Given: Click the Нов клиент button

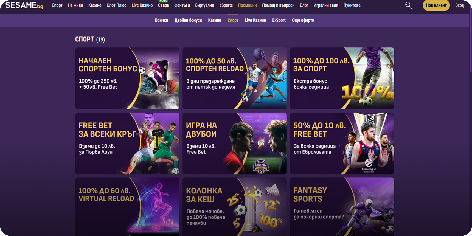Looking at the screenshot, I should coord(436,5).
